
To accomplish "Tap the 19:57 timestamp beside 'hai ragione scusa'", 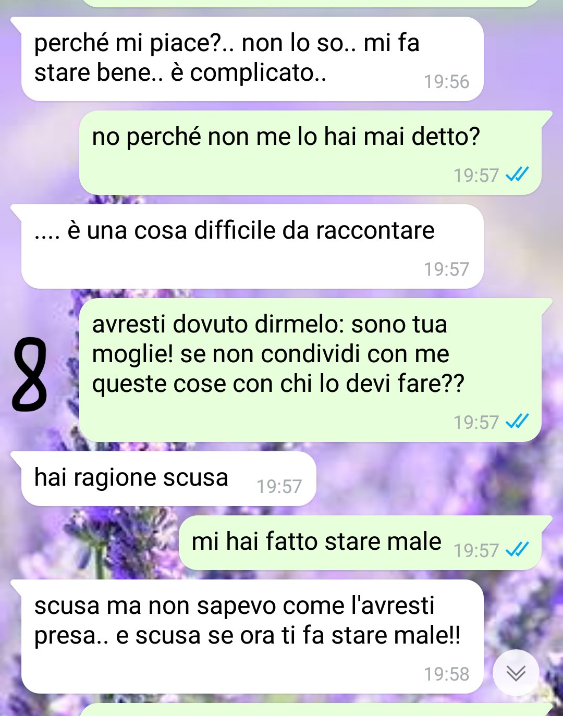I will click(279, 487).
